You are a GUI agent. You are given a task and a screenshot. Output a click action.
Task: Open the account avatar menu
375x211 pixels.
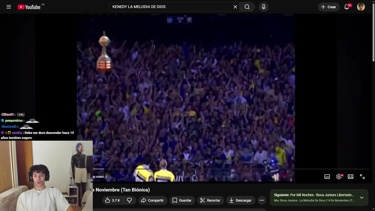click(361, 7)
